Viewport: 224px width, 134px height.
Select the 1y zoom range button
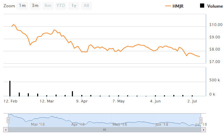coord(74,6)
